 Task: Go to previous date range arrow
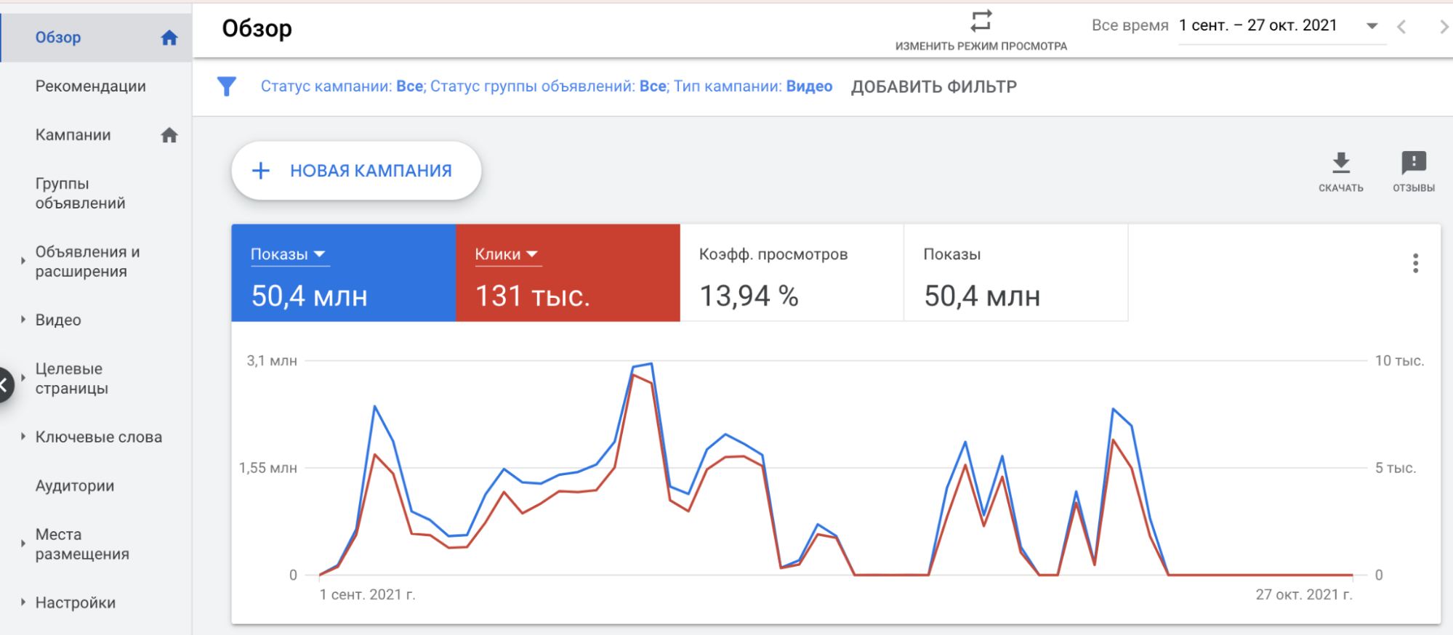[x=1401, y=27]
